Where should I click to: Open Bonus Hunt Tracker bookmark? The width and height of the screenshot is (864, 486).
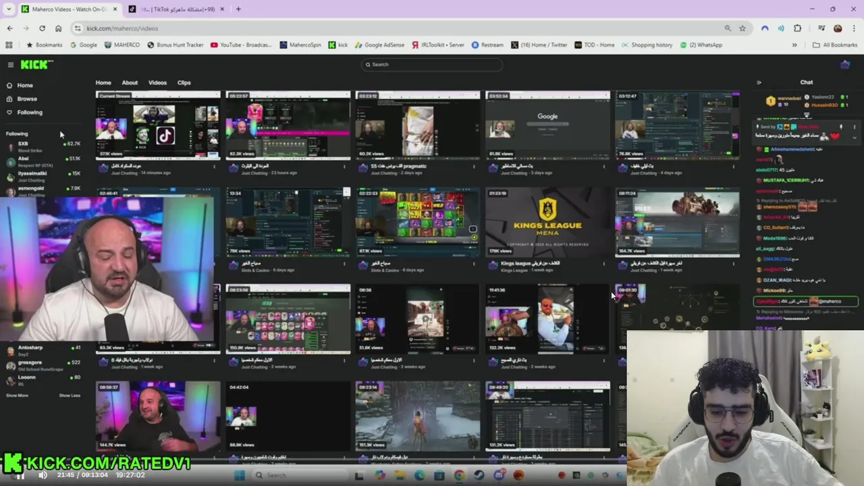click(x=175, y=45)
